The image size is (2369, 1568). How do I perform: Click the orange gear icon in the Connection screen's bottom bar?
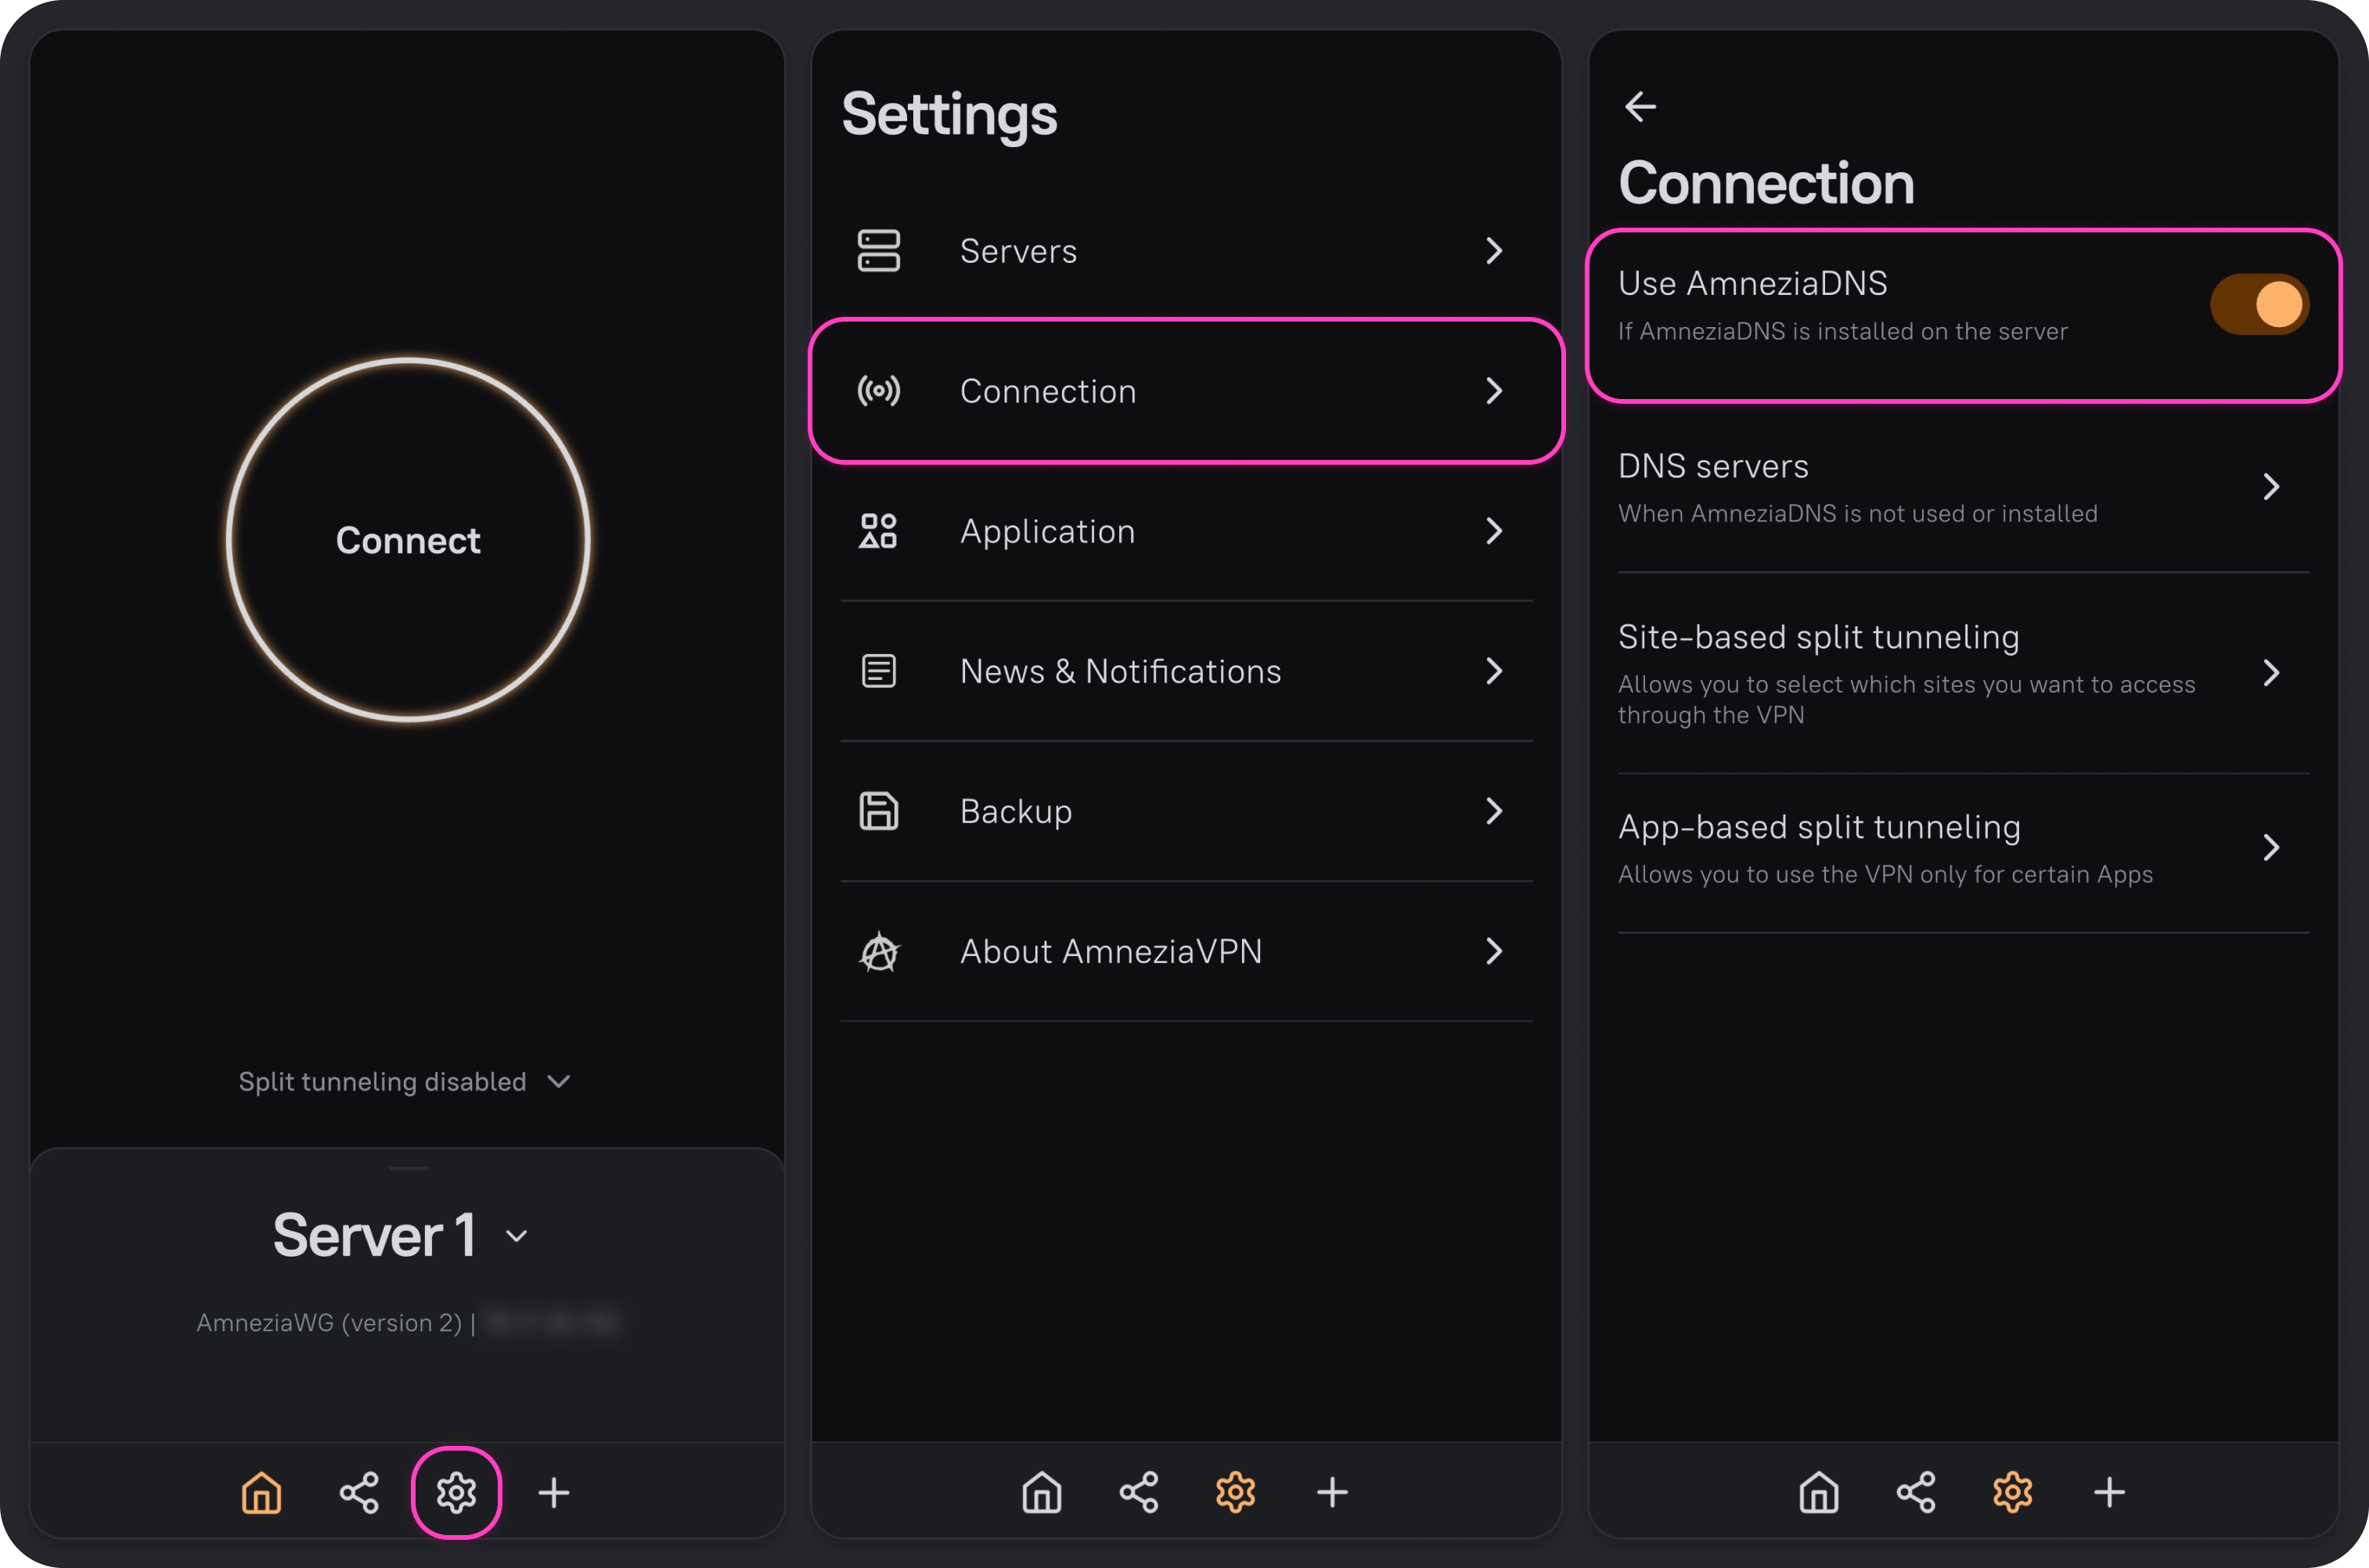[x=2013, y=1493]
